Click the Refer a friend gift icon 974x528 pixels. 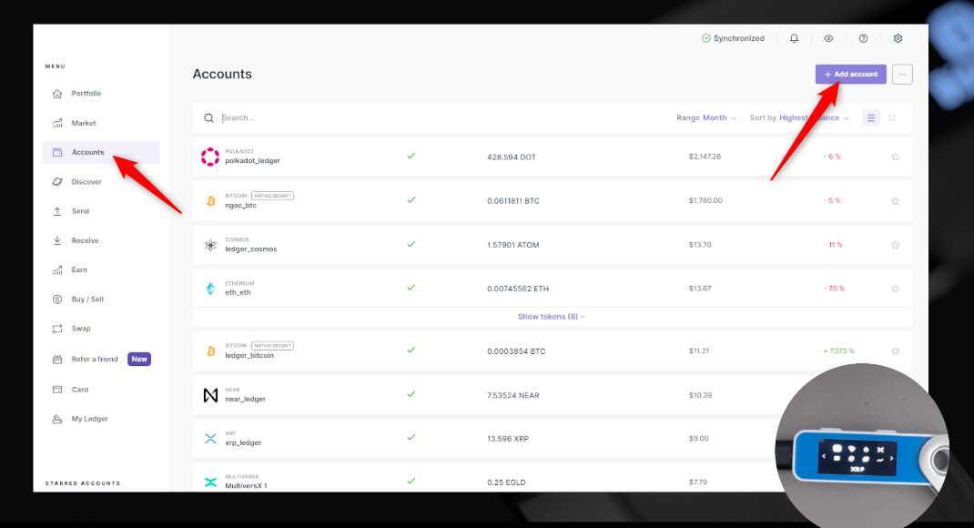(x=57, y=359)
